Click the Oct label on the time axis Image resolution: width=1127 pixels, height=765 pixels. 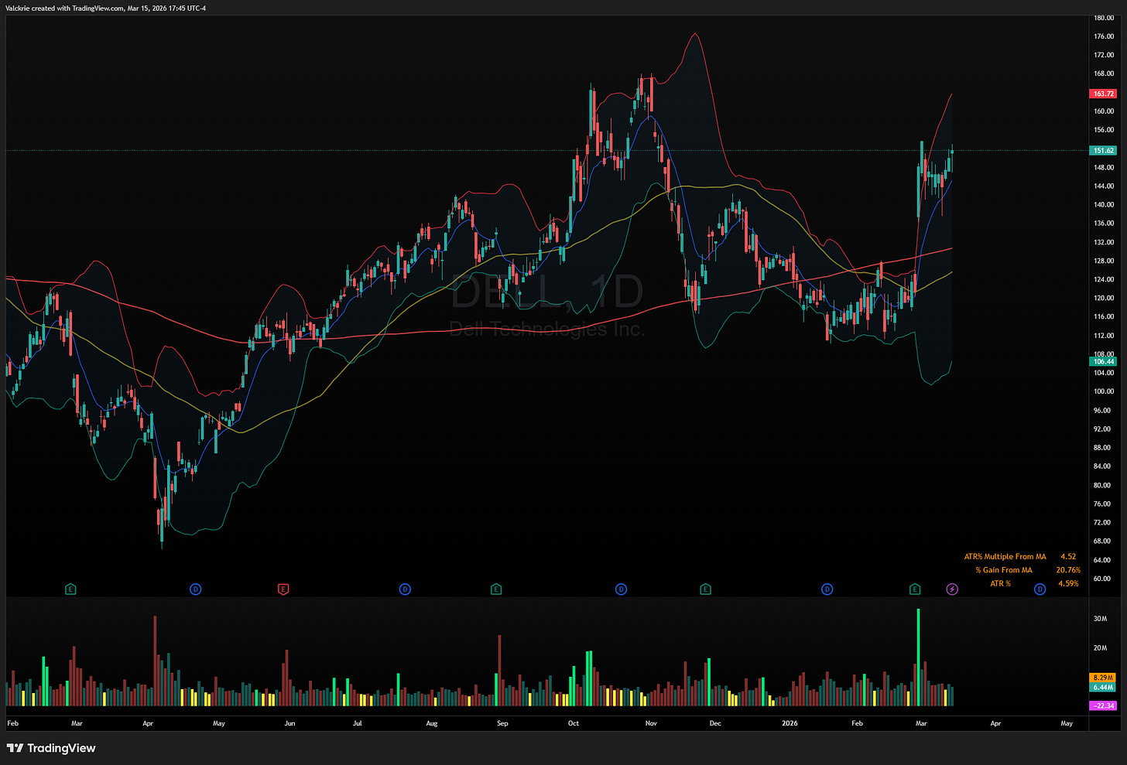pyautogui.click(x=573, y=724)
